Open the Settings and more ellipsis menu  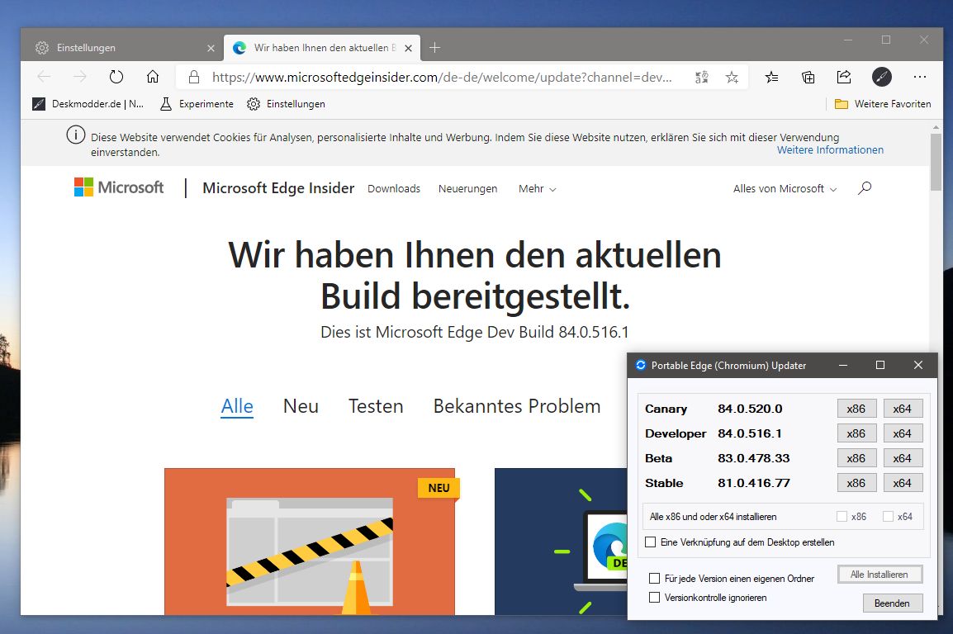(920, 77)
